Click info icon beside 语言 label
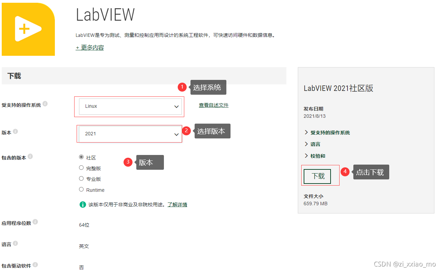Screen dimensions: 441x271 click(16, 243)
